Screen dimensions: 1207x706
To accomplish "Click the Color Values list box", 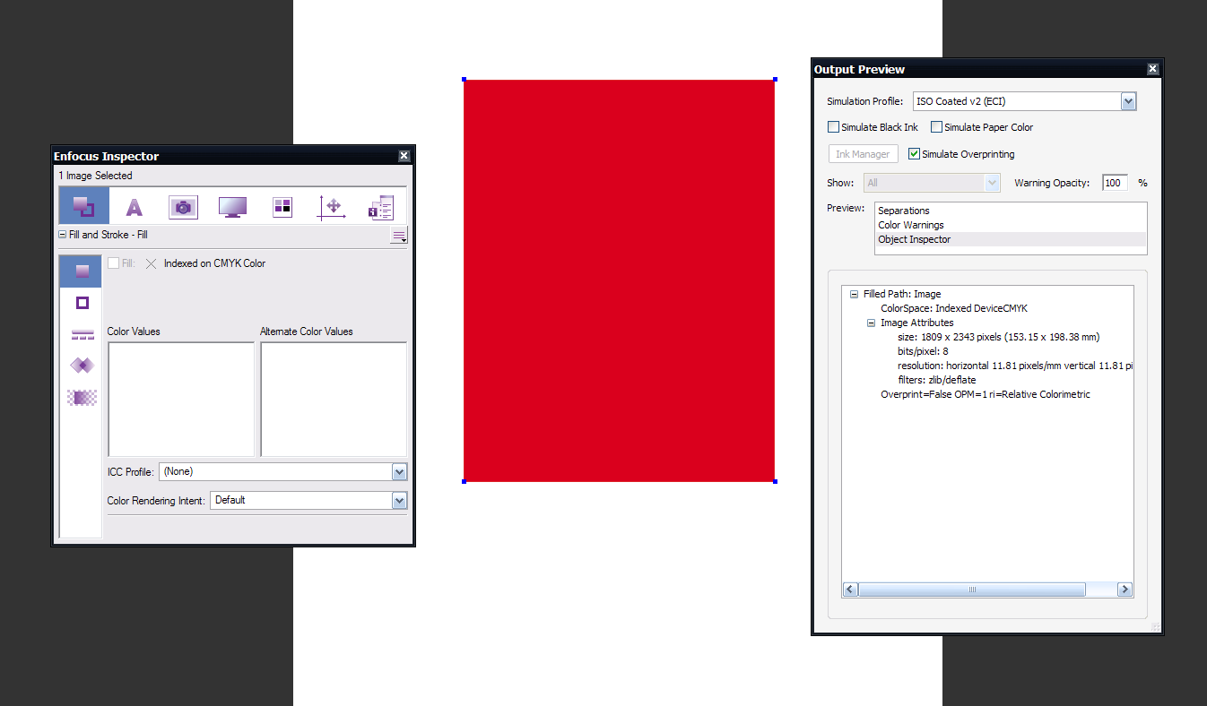I will coord(181,399).
